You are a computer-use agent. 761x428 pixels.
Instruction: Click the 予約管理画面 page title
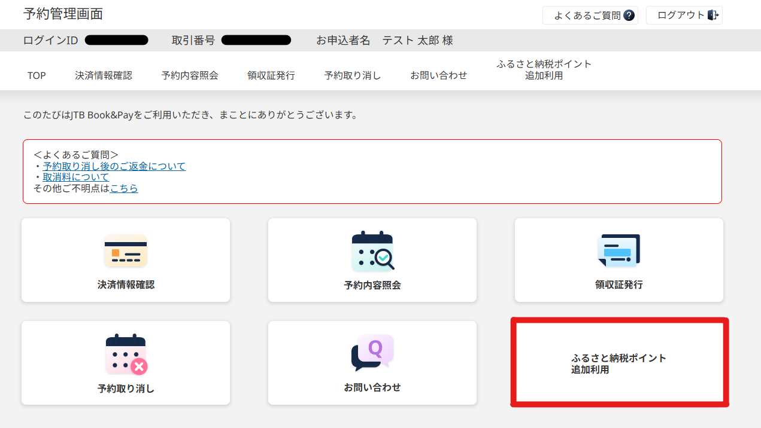tap(63, 14)
